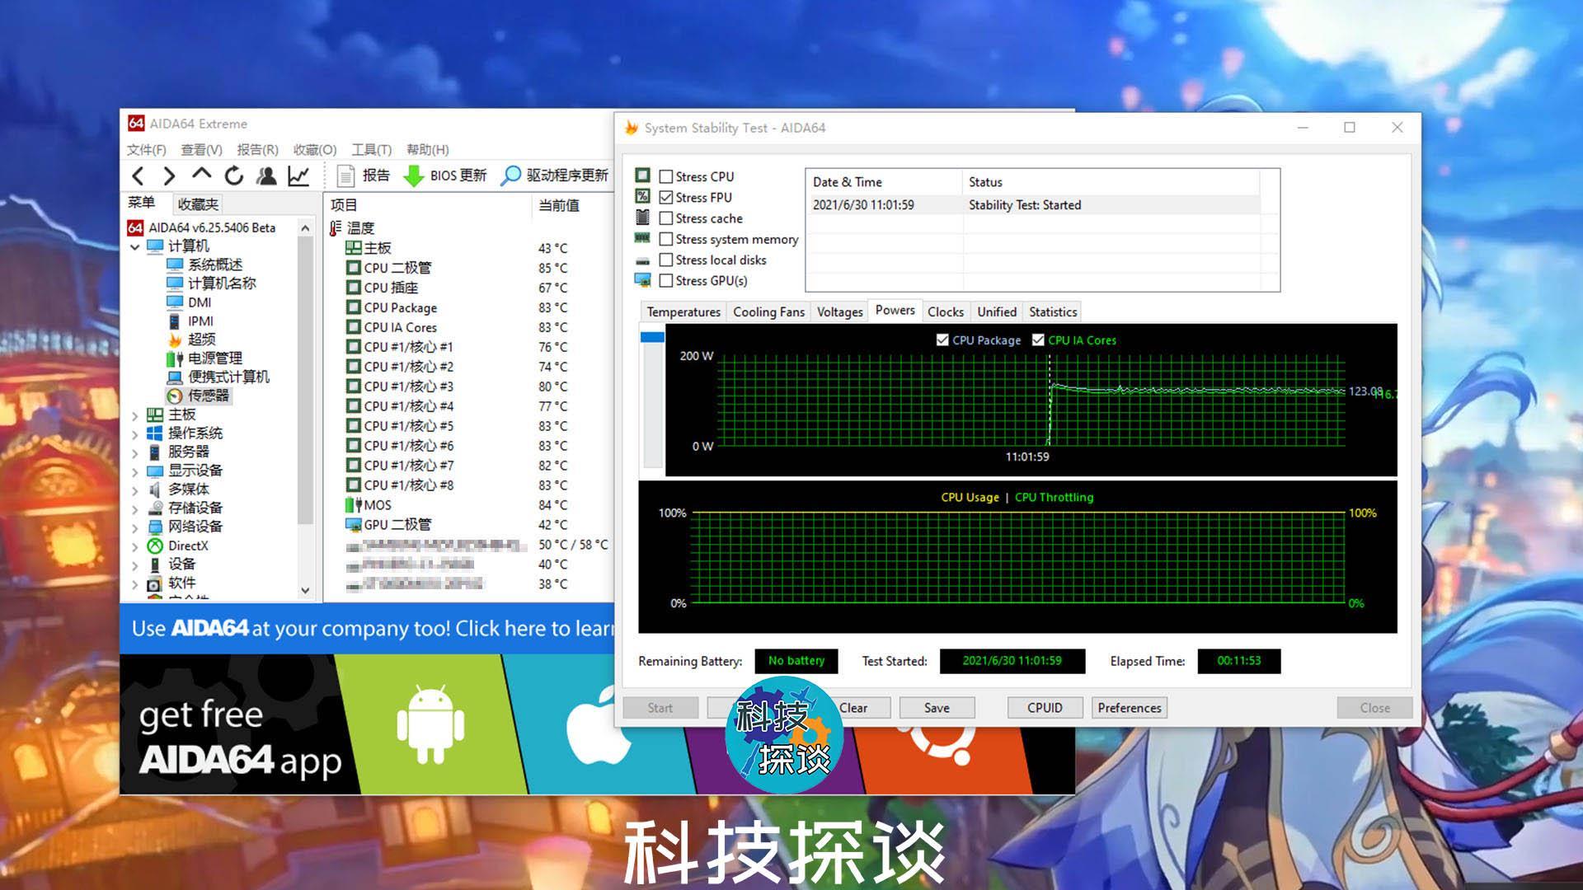Check Stress system memory option
The width and height of the screenshot is (1583, 890).
tap(666, 239)
